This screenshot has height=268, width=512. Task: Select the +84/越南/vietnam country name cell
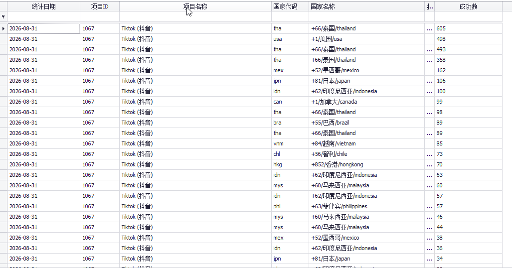[x=367, y=143]
